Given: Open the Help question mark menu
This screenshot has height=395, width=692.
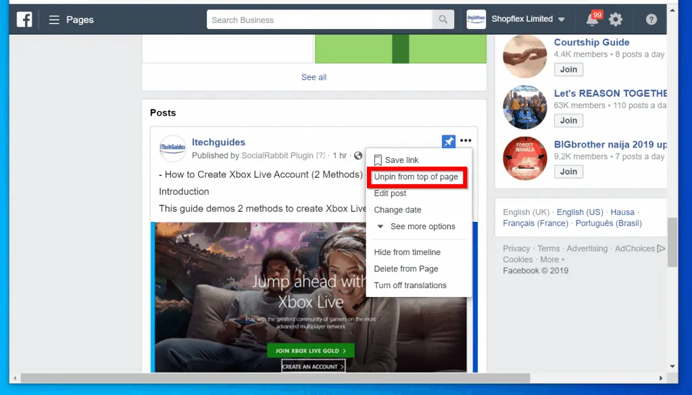Looking at the screenshot, I should coord(651,19).
